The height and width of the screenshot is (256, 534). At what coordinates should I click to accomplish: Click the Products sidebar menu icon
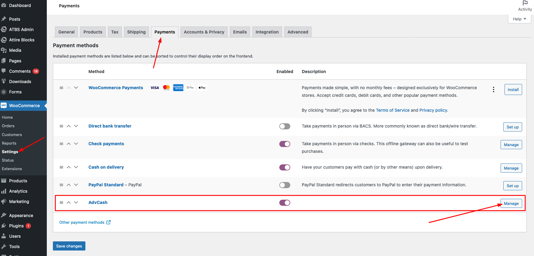4,181
